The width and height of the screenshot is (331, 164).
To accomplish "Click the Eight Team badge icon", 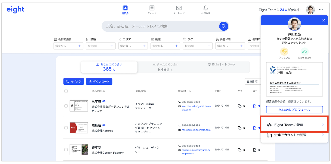I will click(305, 52).
